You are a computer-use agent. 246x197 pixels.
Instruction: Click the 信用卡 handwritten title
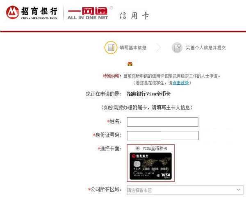[x=134, y=16]
